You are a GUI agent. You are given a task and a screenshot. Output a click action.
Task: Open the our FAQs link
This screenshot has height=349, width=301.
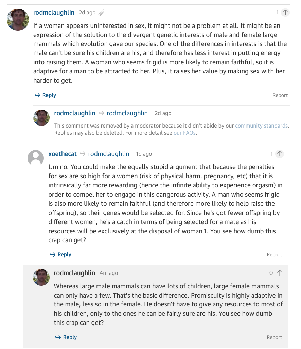tap(184, 133)
